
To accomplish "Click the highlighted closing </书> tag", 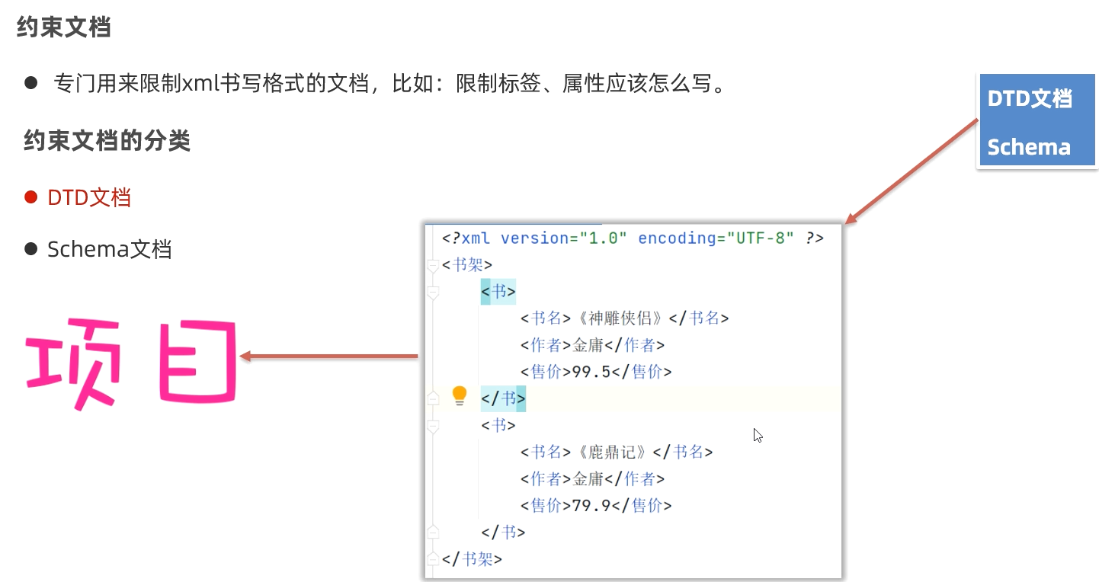I will point(503,398).
